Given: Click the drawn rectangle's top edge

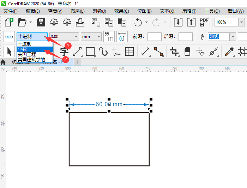Looking at the screenshot, I should 109,113.
